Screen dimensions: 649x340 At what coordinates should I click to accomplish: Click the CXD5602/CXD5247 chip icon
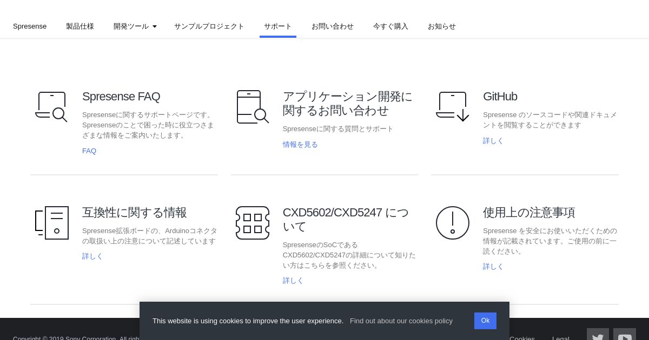tap(253, 223)
